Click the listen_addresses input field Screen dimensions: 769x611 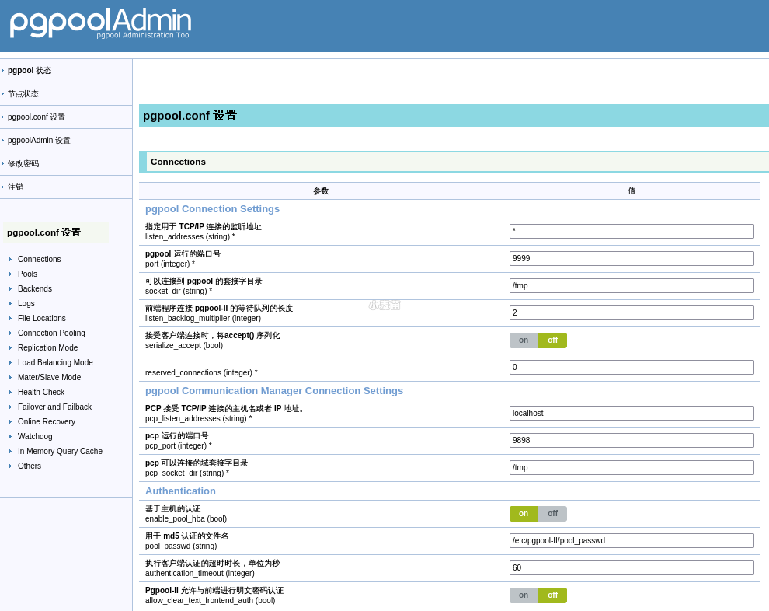[x=632, y=231]
